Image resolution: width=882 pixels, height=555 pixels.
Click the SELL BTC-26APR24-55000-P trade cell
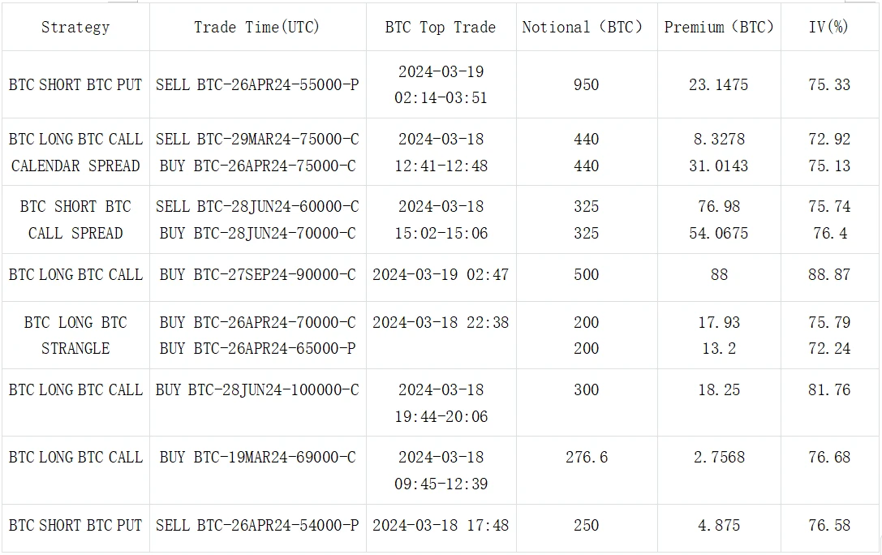click(257, 84)
